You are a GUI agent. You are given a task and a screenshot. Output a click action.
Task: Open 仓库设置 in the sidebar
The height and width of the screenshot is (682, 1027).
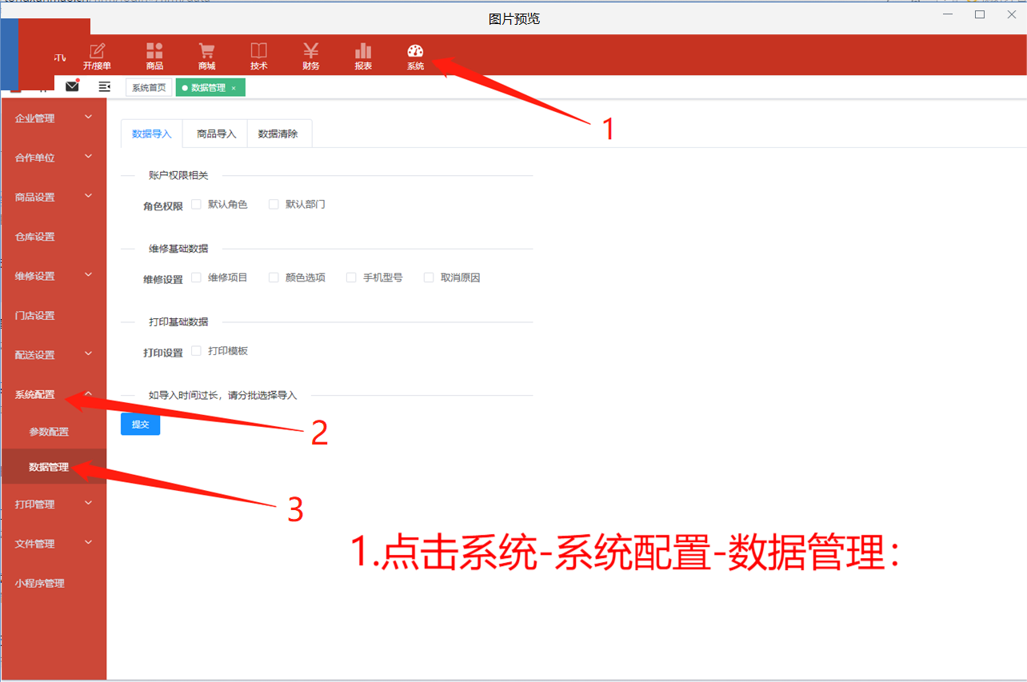(x=54, y=237)
